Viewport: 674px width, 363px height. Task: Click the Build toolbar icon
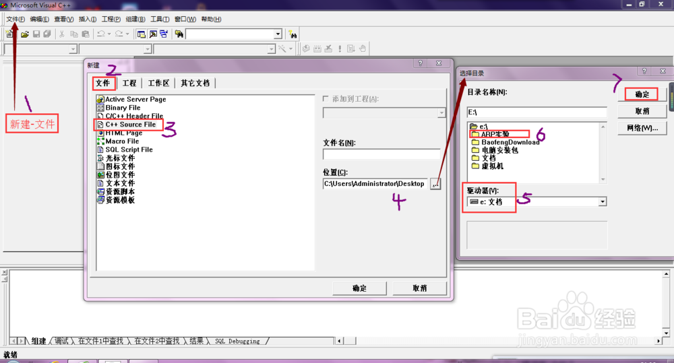317,48
